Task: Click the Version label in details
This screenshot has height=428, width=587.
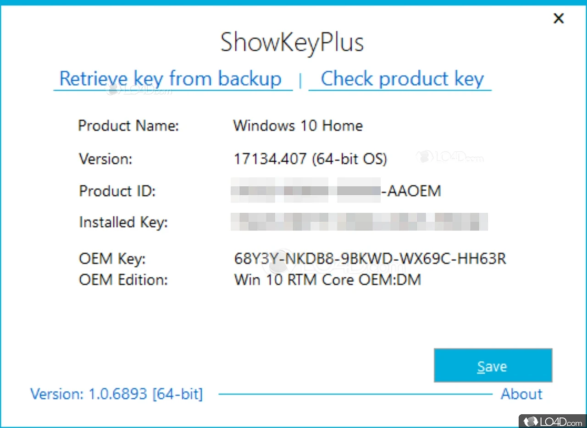Action: pos(105,159)
